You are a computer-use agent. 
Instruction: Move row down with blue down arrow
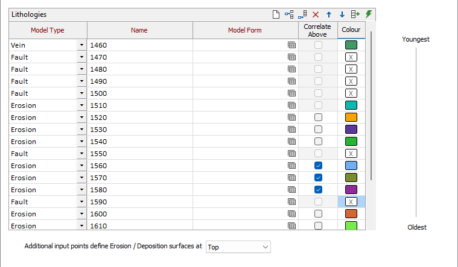pos(342,14)
